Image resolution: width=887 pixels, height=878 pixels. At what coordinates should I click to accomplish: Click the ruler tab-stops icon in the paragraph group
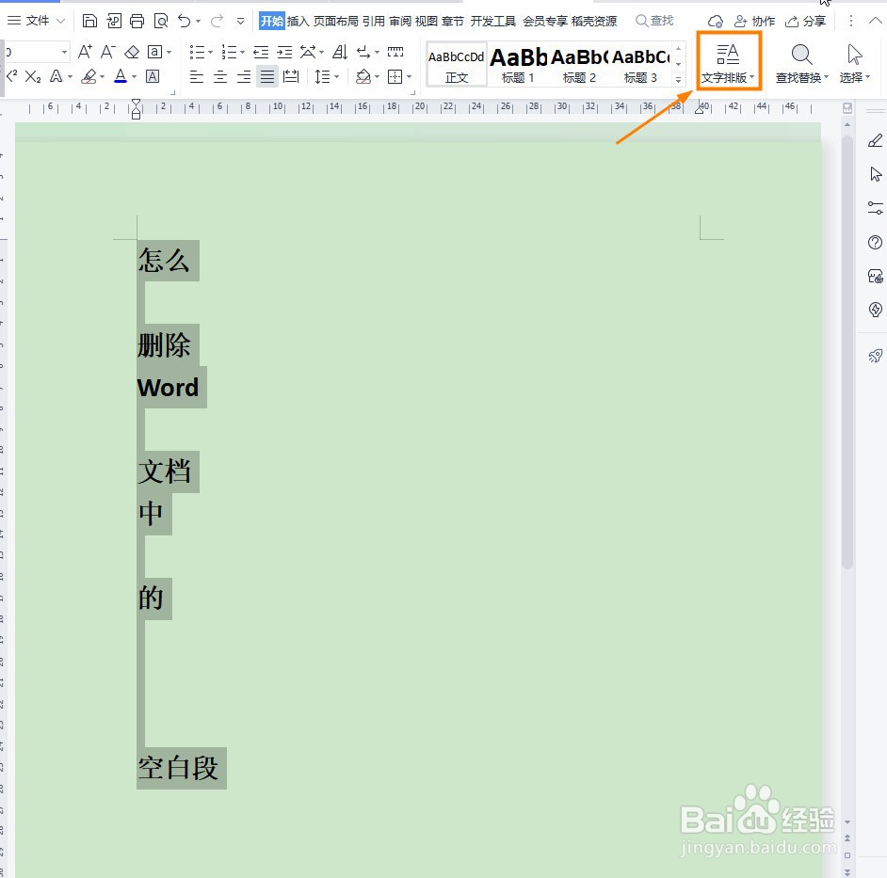pyautogui.click(x=395, y=52)
